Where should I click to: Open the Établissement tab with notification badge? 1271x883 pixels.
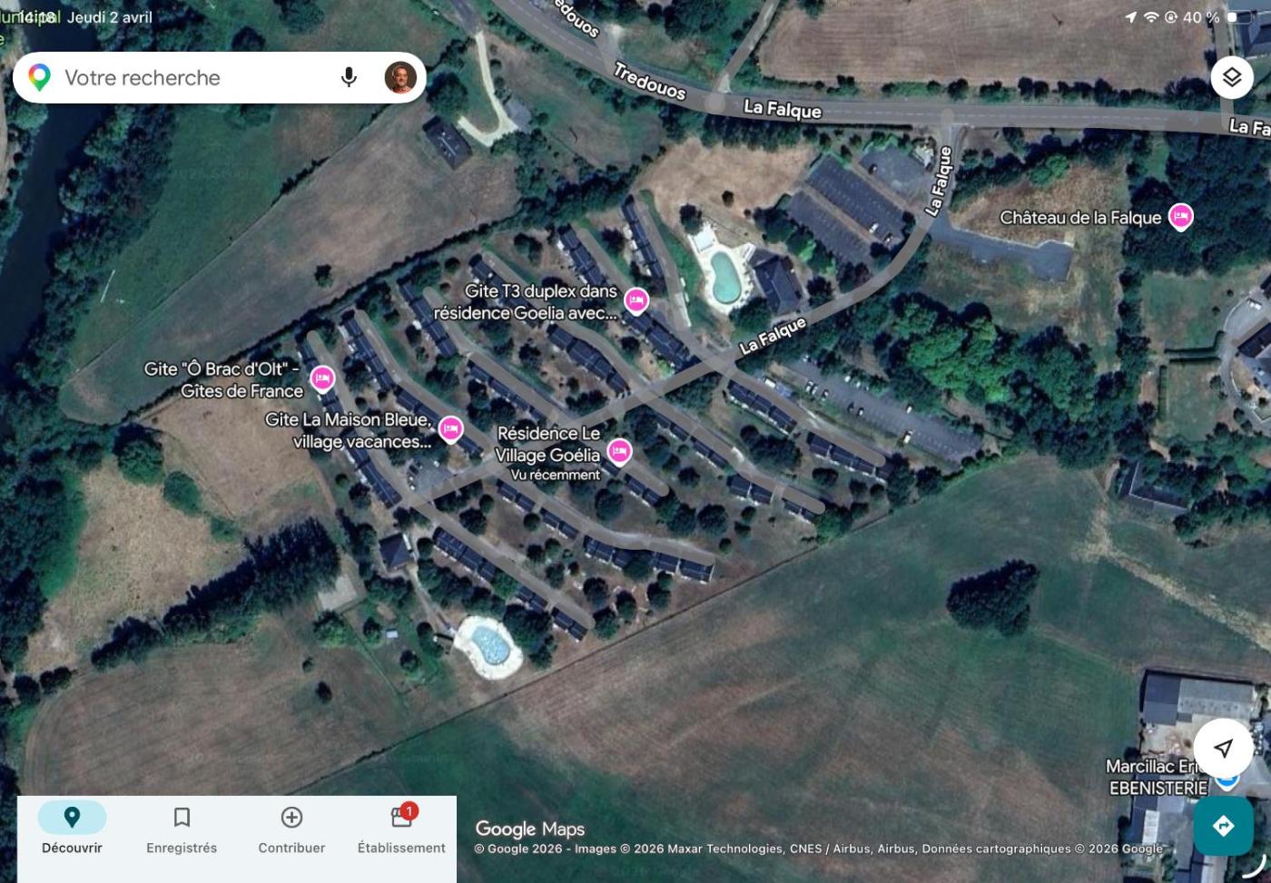click(401, 829)
